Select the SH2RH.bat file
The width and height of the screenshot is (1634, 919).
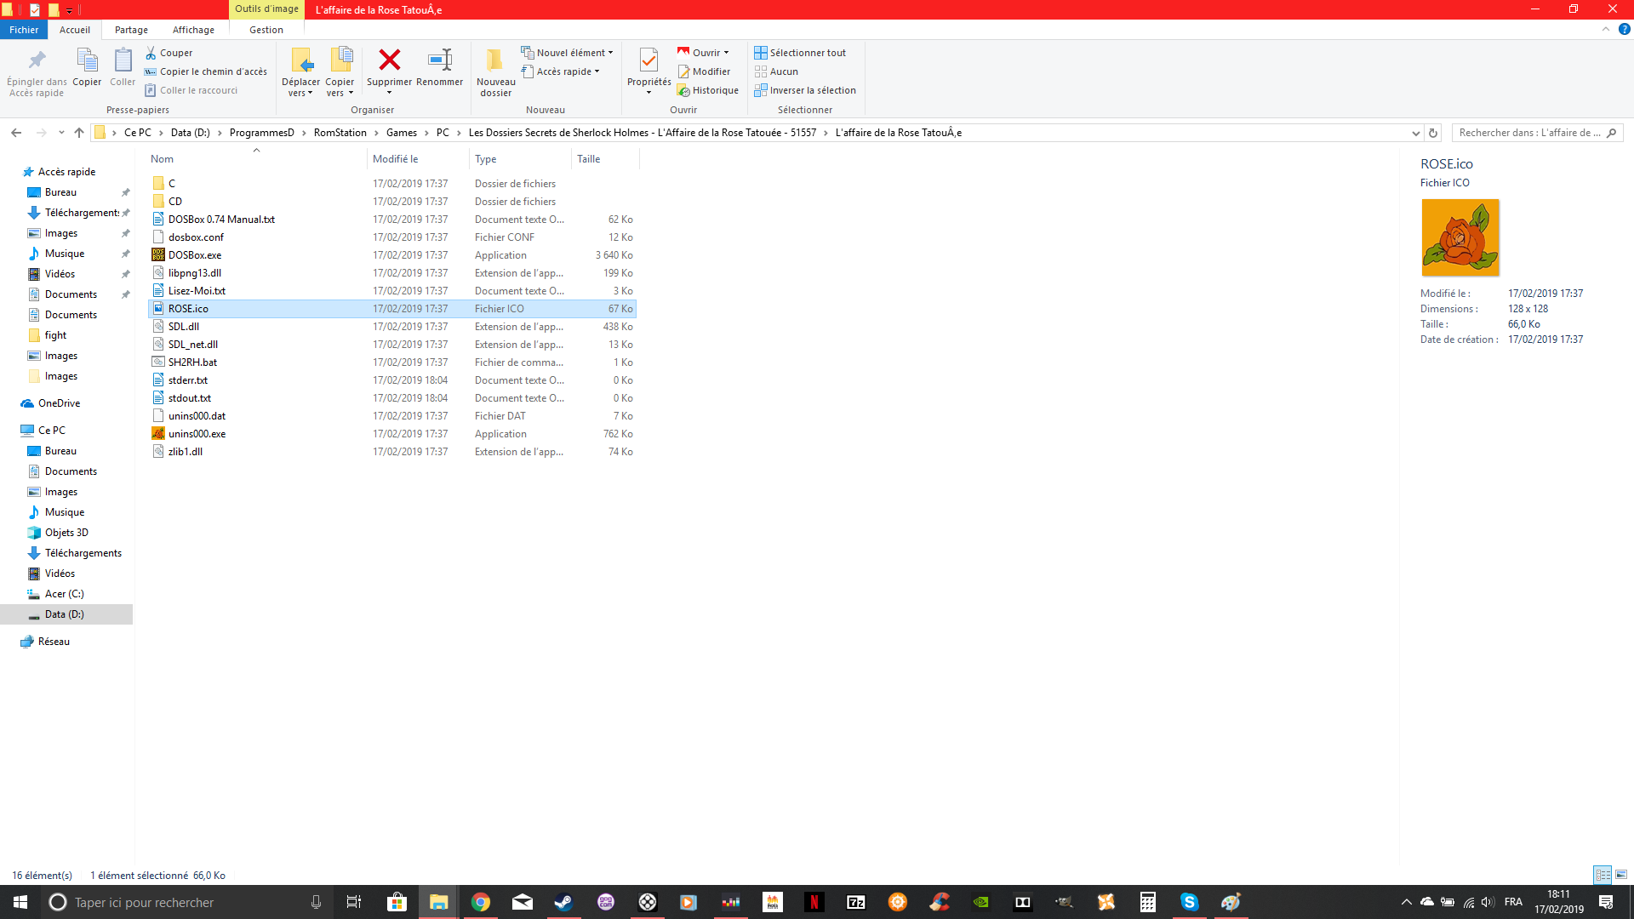pyautogui.click(x=391, y=362)
